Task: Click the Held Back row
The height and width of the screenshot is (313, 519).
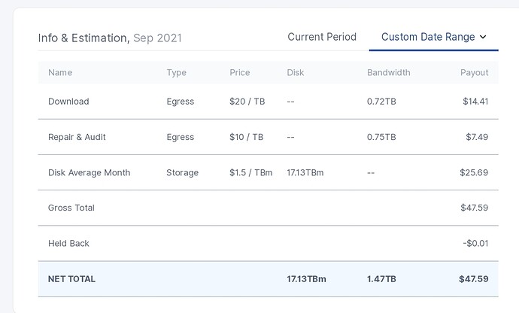Action: coord(68,243)
